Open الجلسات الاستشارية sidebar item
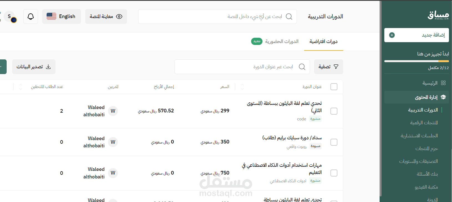Image resolution: width=452 pixels, height=202 pixels. pos(419,136)
